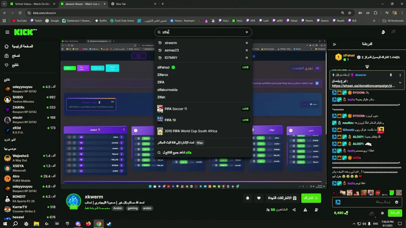Open ZAiKRx channel in sidebar
This screenshot has width=406, height=228.
tap(30, 110)
